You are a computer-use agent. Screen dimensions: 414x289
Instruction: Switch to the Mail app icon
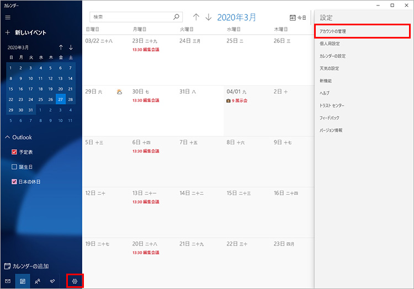[8, 281]
